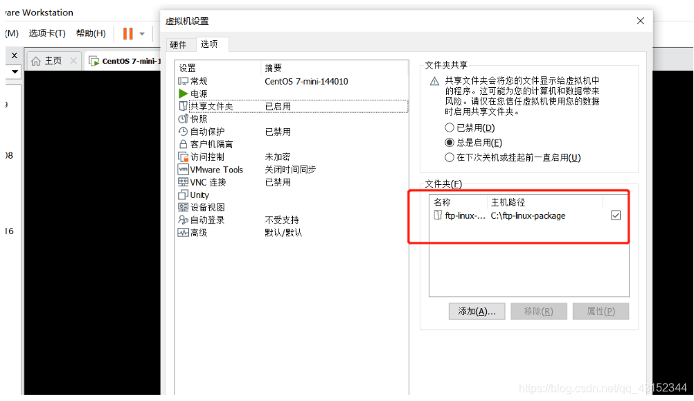Click the Snapshots (快照) icon
The image size is (694, 401).
[183, 118]
